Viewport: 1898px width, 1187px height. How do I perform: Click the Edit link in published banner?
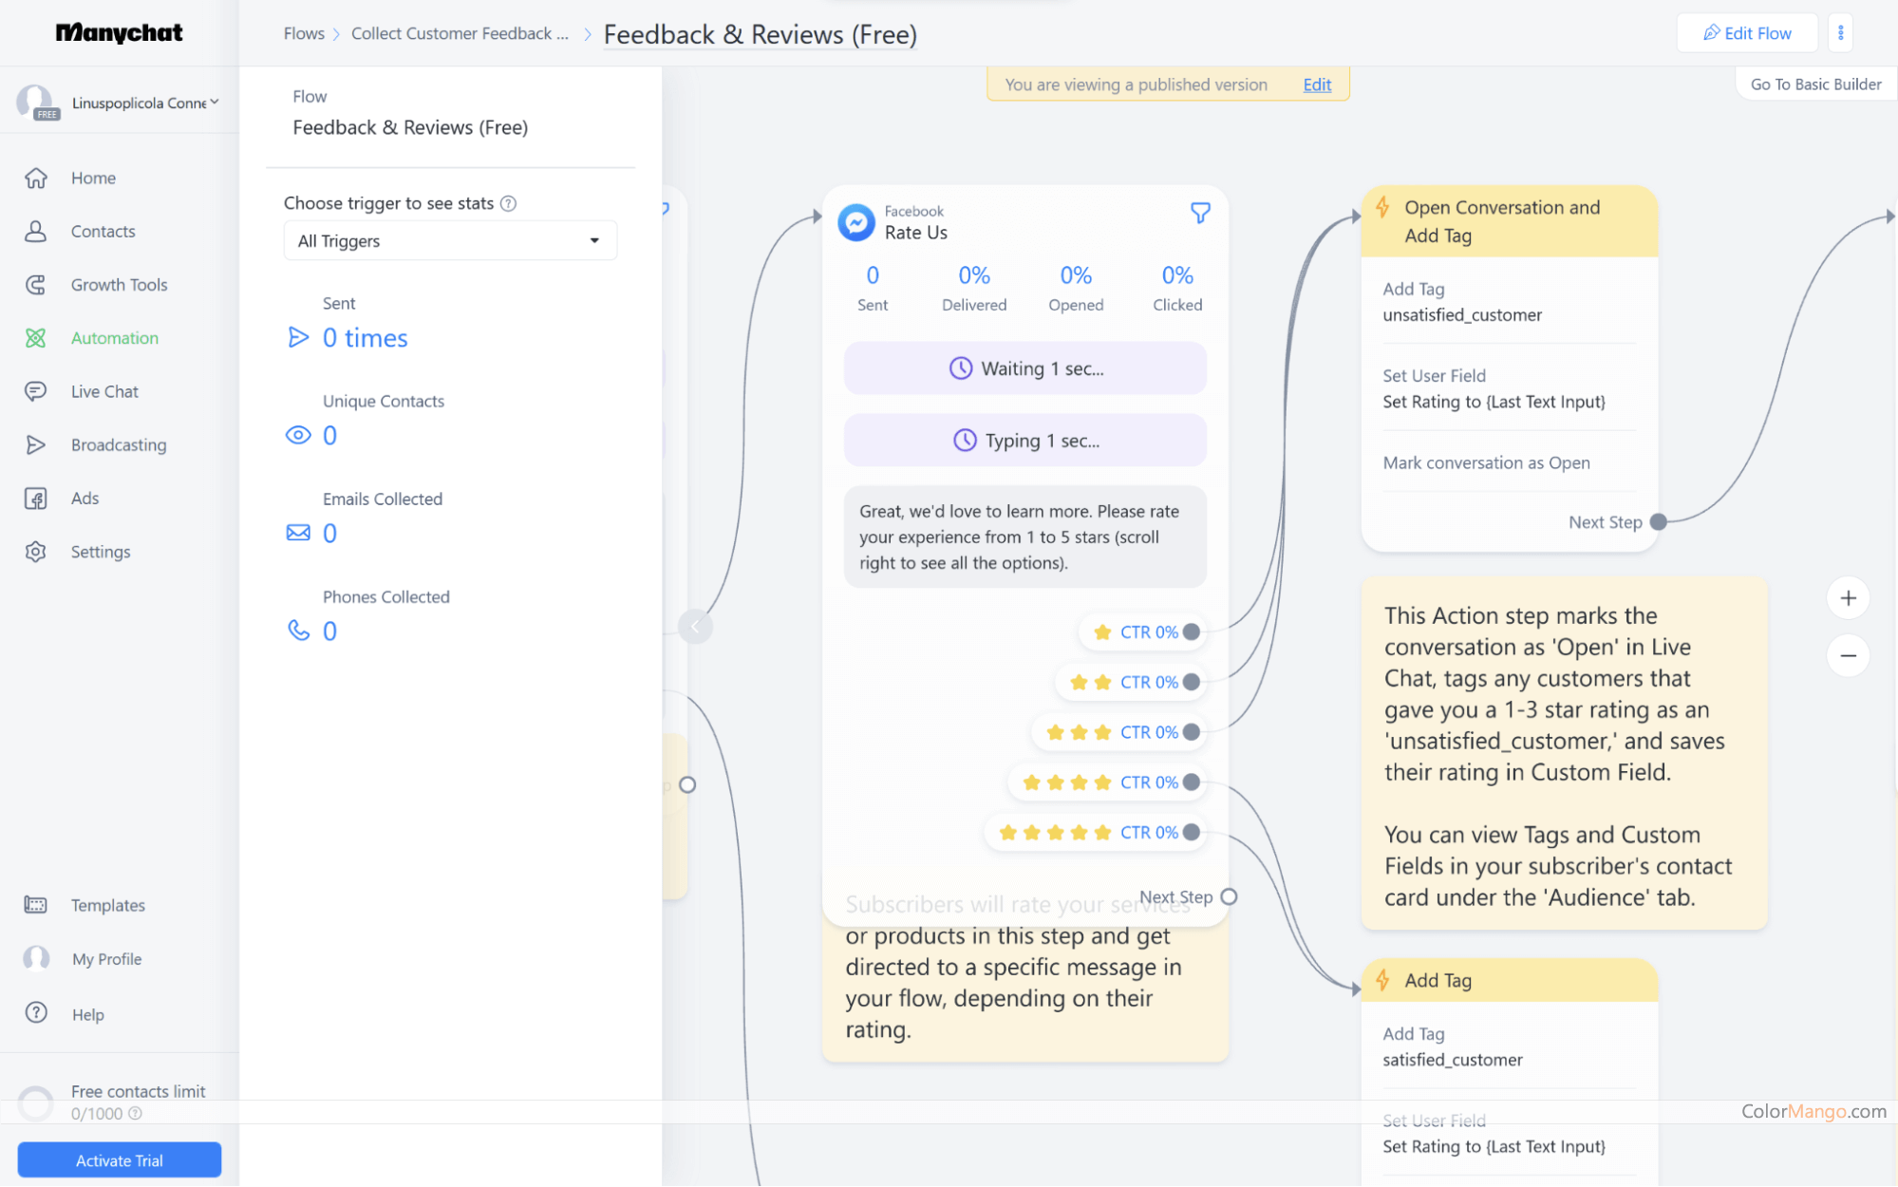click(x=1317, y=85)
